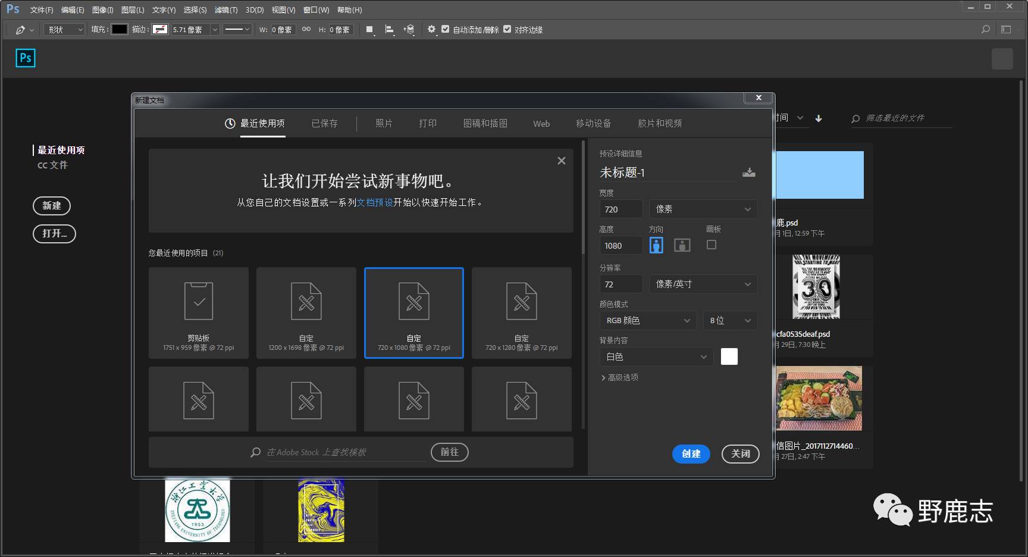Viewport: 1028px width, 557px height.
Task: Toggle the 自动添加/删除 checkbox
Action: click(445, 29)
